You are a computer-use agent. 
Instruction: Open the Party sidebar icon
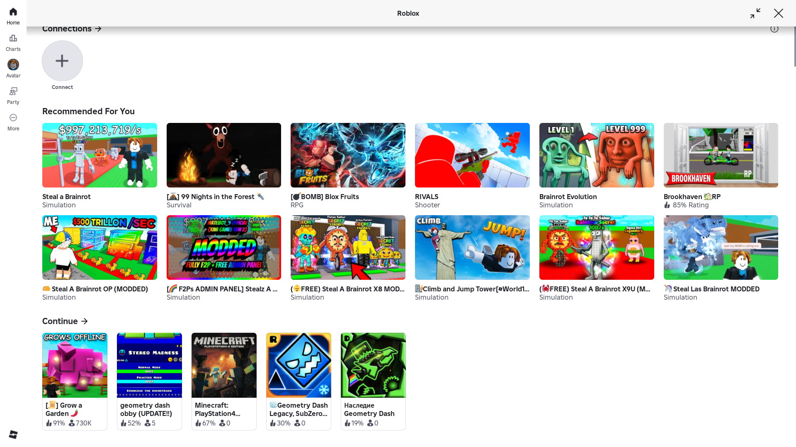(13, 95)
